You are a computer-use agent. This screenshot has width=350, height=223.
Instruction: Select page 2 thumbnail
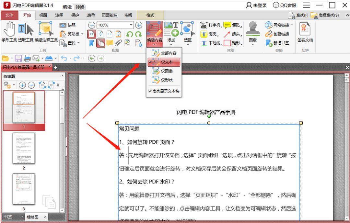point(24,149)
